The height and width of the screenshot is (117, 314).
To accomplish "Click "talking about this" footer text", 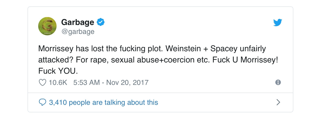I will (134, 102).
